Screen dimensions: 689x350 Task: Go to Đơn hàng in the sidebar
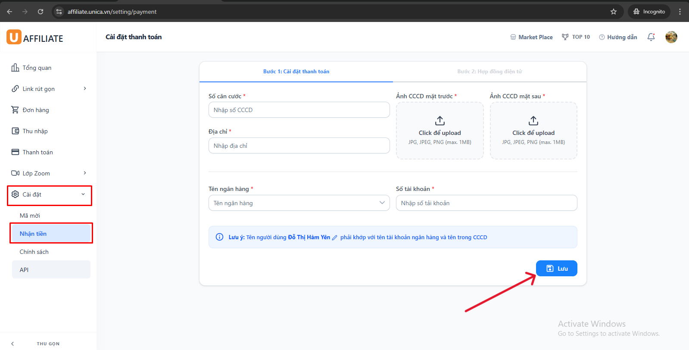click(x=35, y=110)
